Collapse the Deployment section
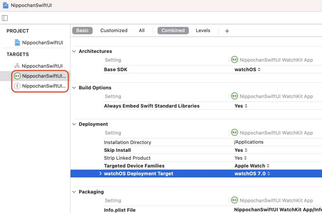This screenshot has height=213, width=322. coord(74,124)
